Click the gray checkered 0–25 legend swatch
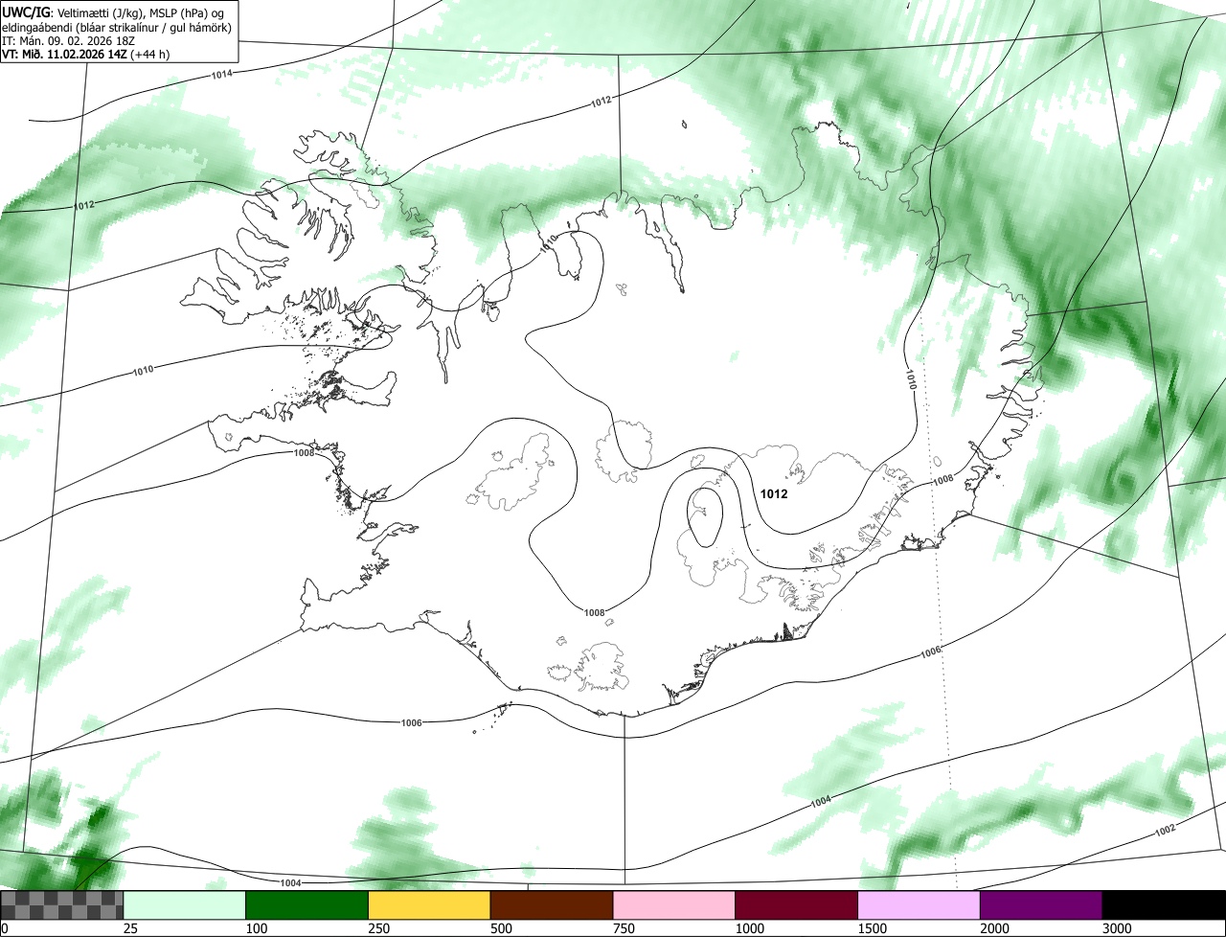 pyautogui.click(x=62, y=904)
